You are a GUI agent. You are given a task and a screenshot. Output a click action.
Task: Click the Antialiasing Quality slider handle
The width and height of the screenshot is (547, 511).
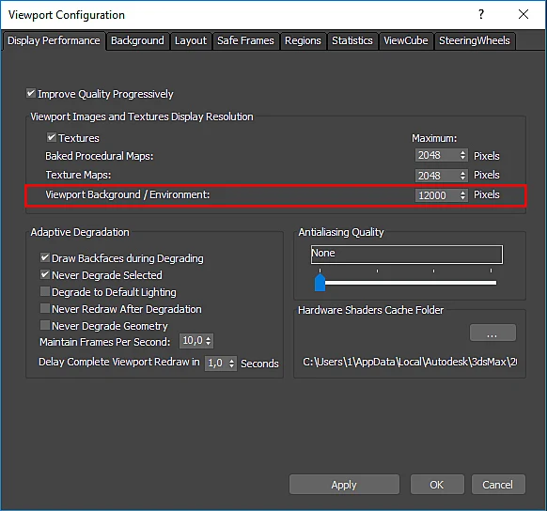[x=320, y=283]
